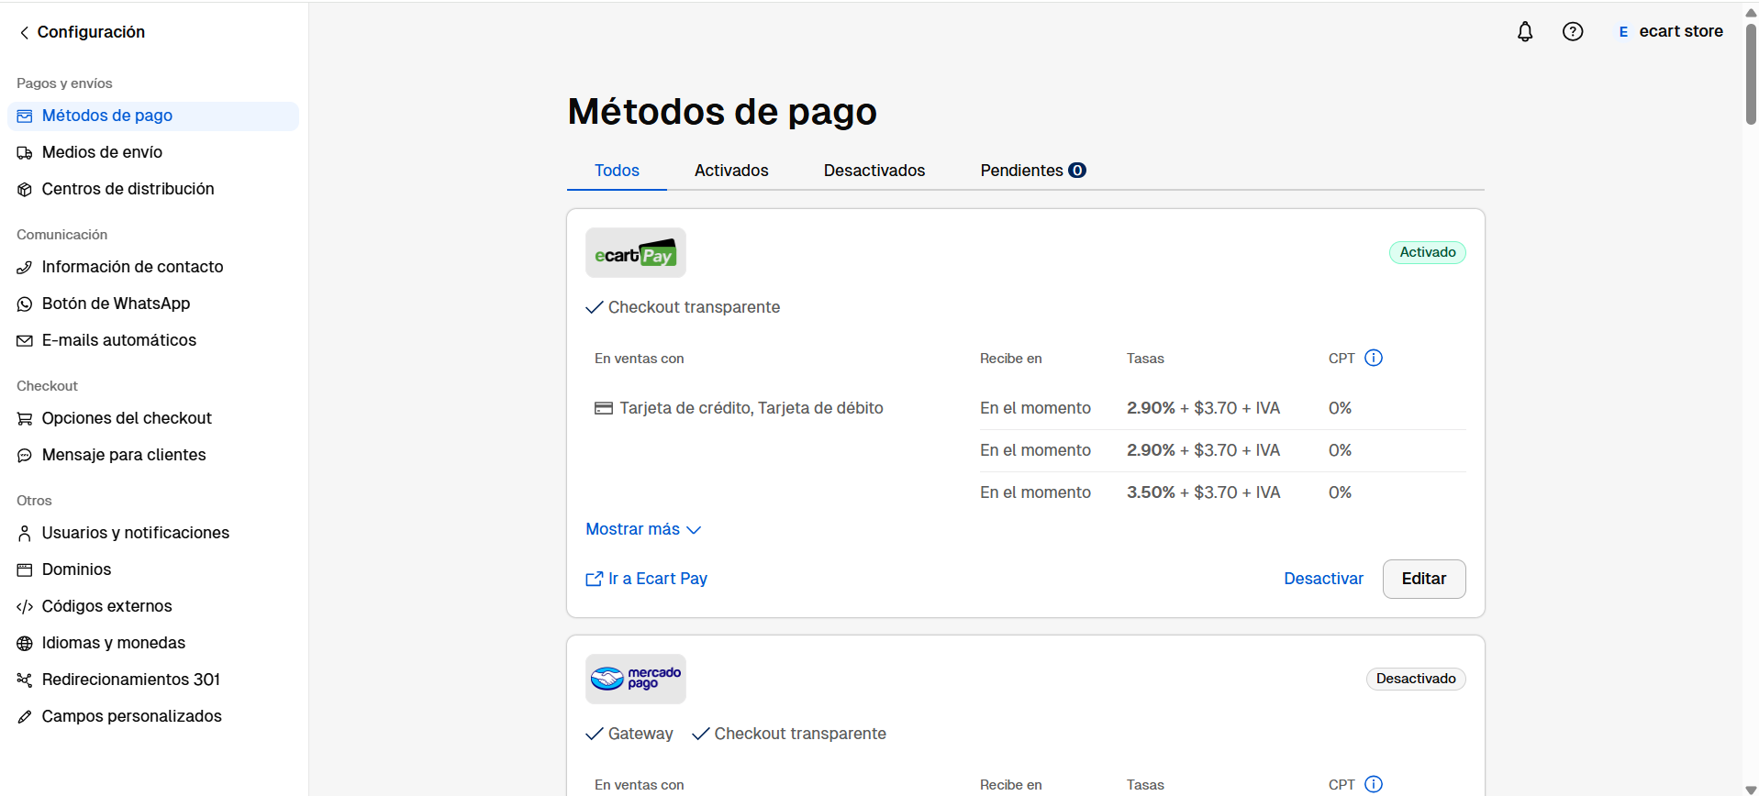Click the Campos personalizados pencil icon
The width and height of the screenshot is (1759, 796).
25,717
